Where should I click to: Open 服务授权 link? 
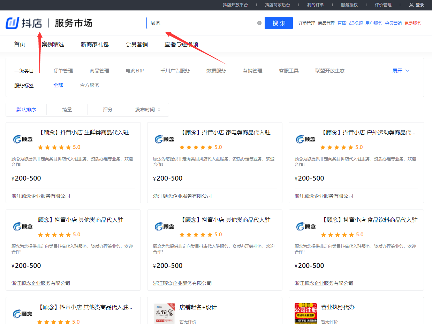point(349,5)
